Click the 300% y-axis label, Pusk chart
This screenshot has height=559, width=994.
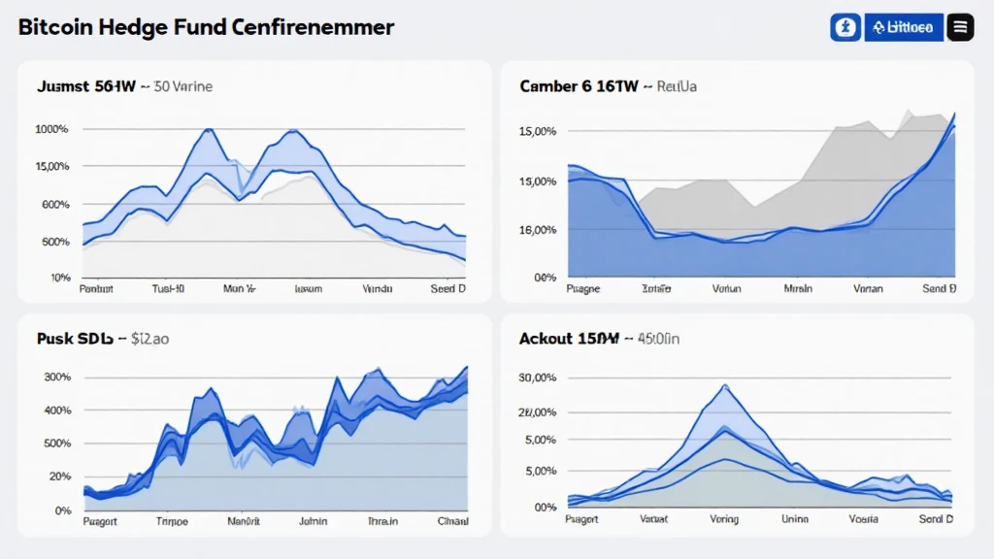57,377
